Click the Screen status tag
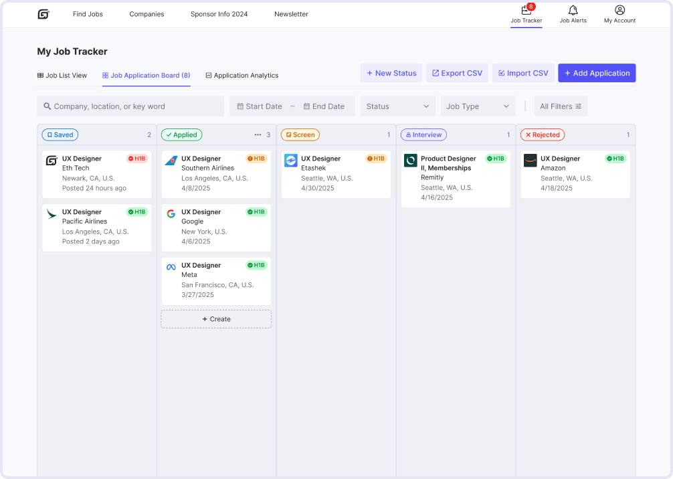 coord(300,134)
